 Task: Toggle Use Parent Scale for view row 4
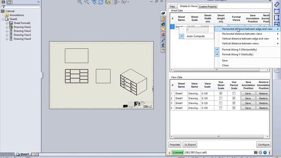[234, 108]
